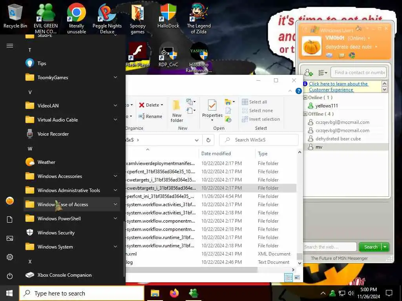The height and width of the screenshot is (301, 402).
Task: Open the Weather app
Action: tap(72, 162)
